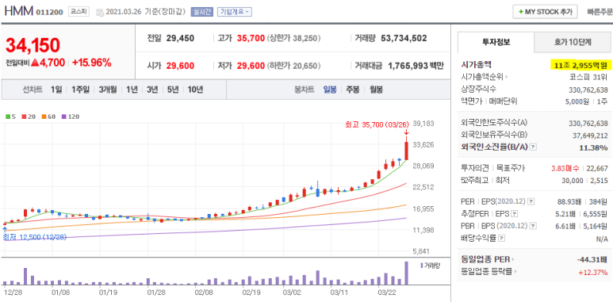Click the 전일 price 29,450
This screenshot has width=613, height=302.
pos(180,38)
